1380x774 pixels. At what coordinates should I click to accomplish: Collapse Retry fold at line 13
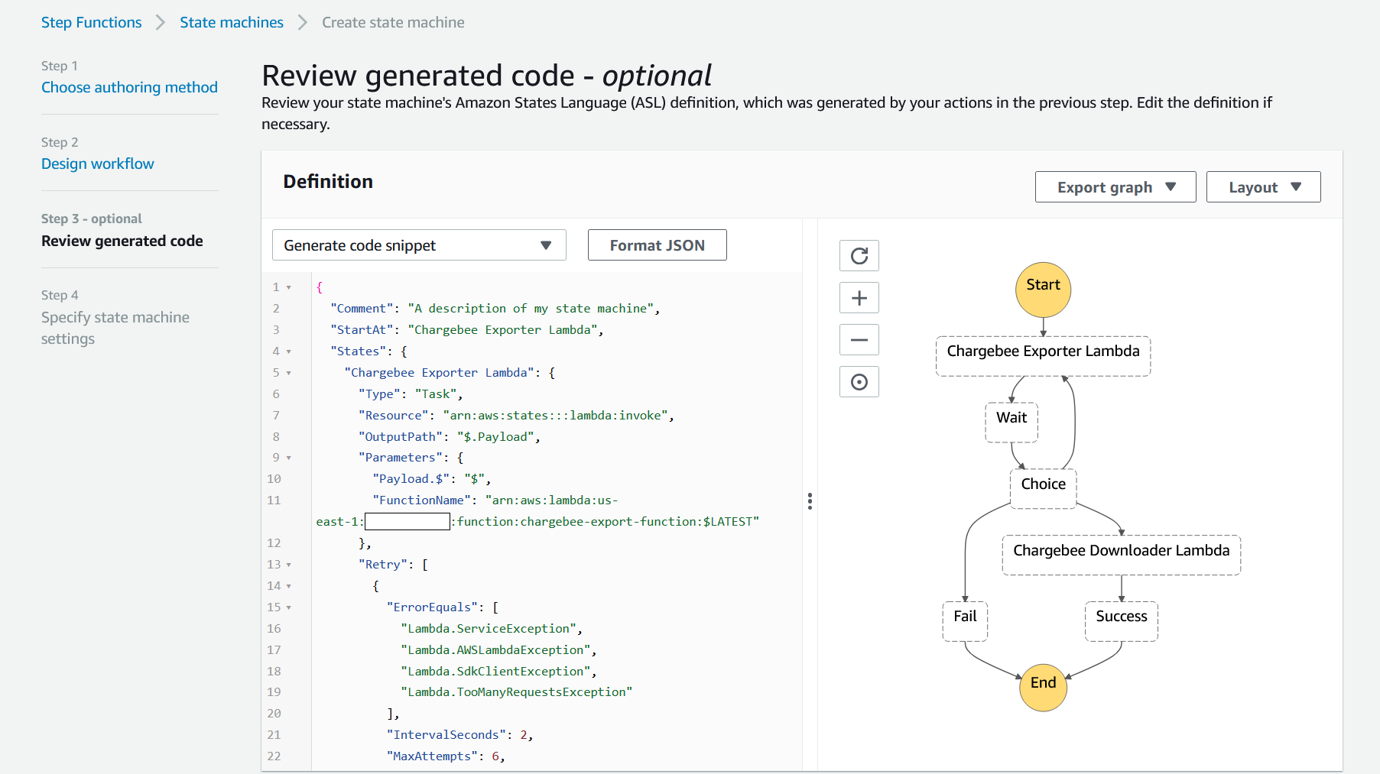289,565
